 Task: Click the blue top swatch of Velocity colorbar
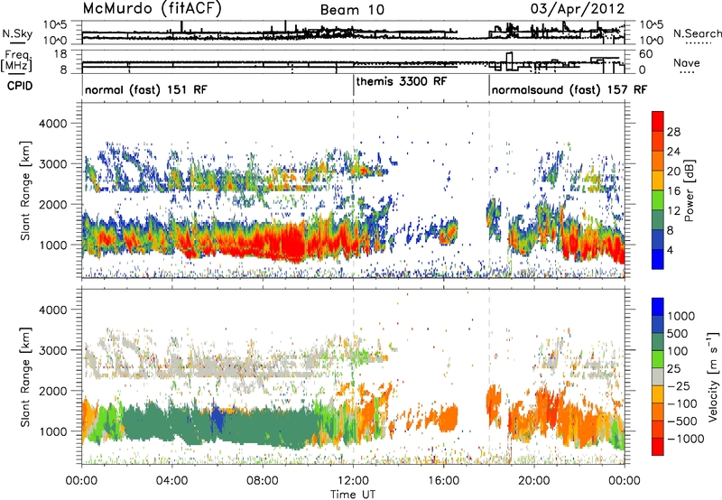point(658,307)
